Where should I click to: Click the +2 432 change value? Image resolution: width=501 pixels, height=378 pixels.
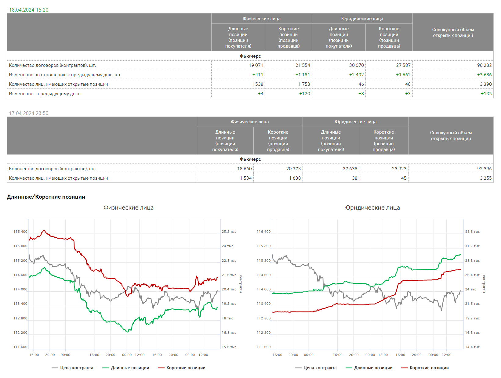point(356,75)
